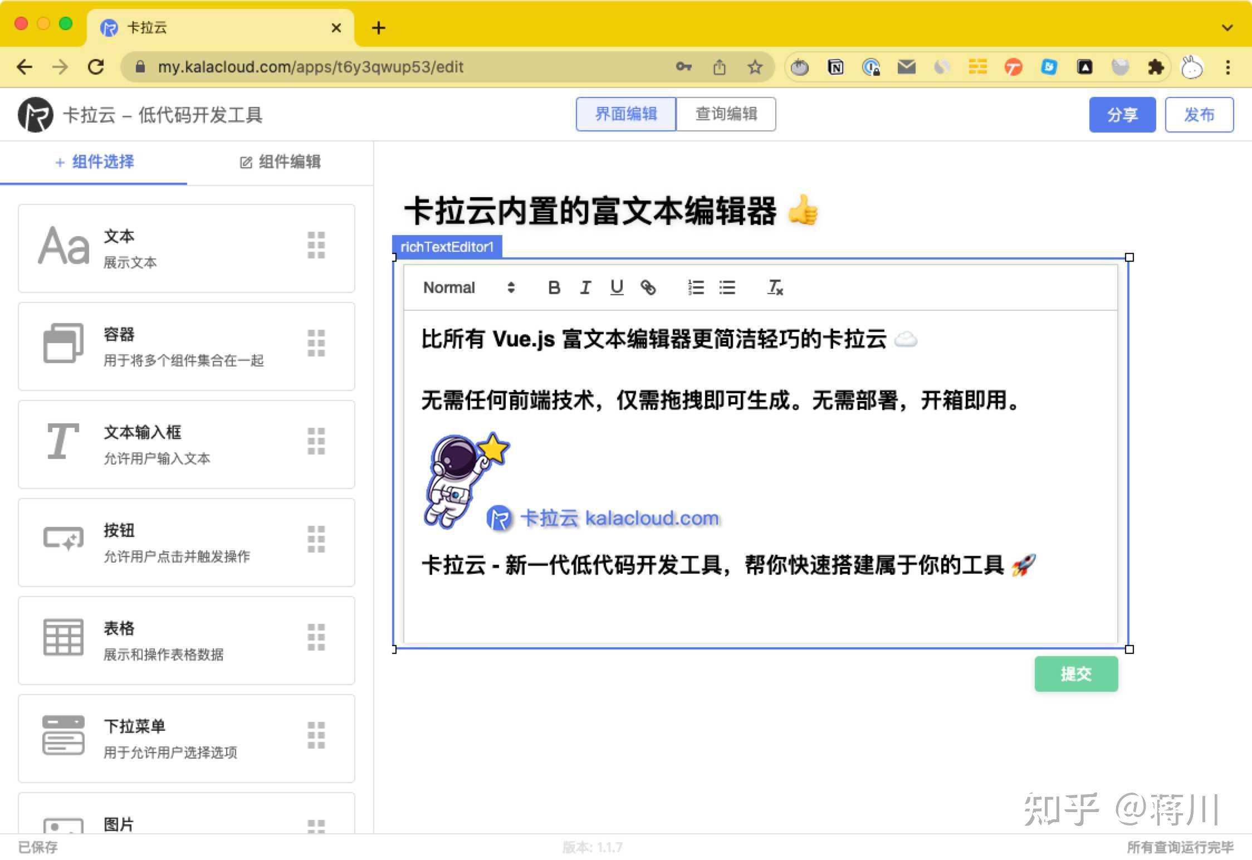Reload the page with the refresh icon
Screen dimensions: 1252x860
pos(96,67)
